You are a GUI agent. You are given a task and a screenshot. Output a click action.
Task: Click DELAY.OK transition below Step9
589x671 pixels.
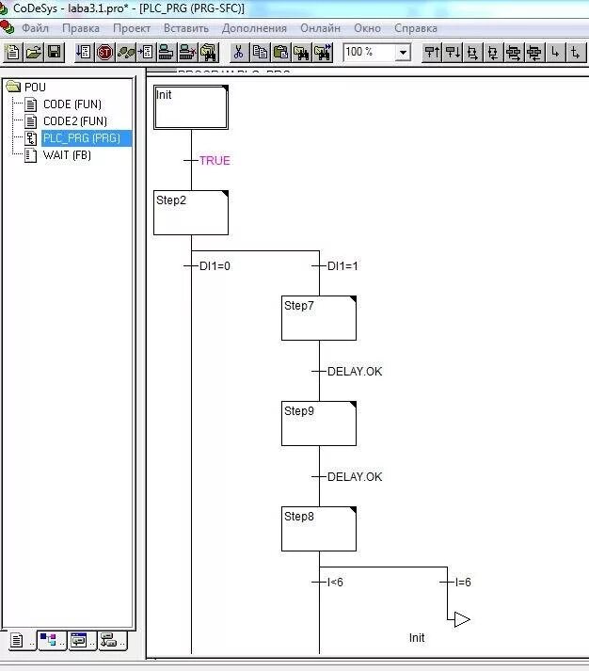(355, 477)
